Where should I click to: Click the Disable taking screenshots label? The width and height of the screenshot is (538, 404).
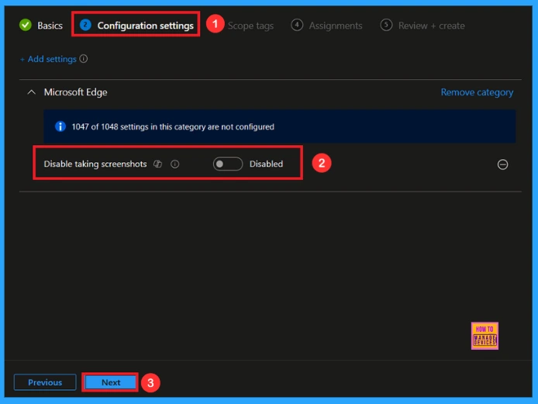95,164
